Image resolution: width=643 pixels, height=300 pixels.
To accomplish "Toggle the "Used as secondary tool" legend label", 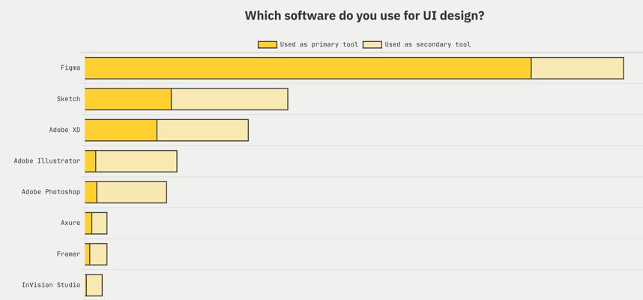I will 427,45.
